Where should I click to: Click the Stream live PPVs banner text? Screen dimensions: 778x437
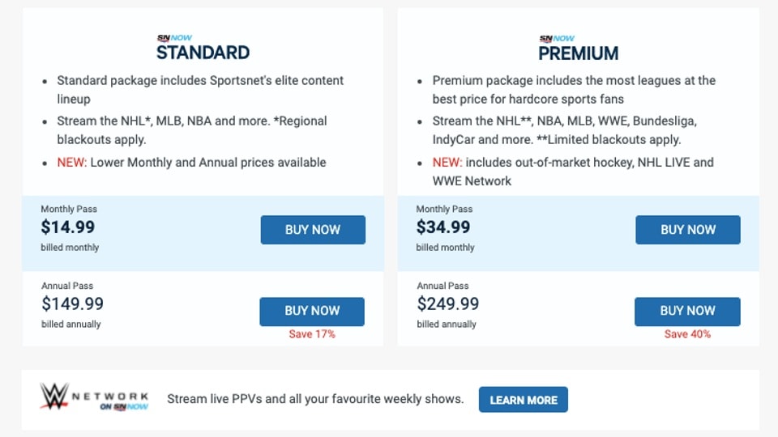pos(315,399)
